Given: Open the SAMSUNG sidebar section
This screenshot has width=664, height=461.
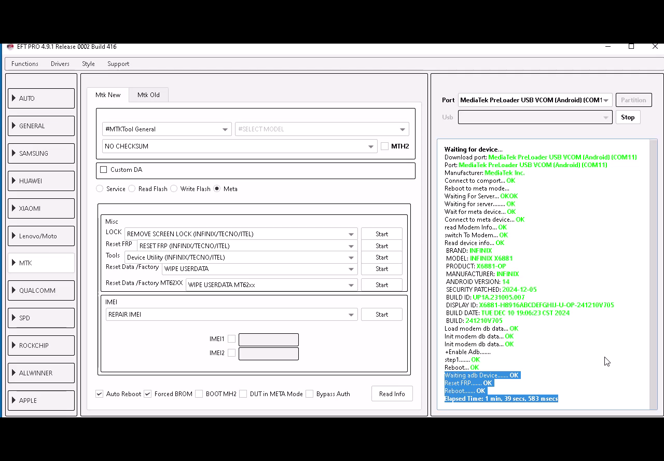Looking at the screenshot, I should [x=41, y=153].
